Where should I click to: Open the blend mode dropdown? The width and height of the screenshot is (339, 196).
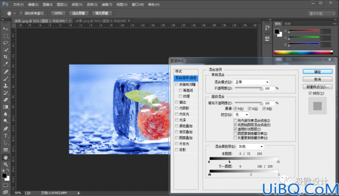[251, 82]
